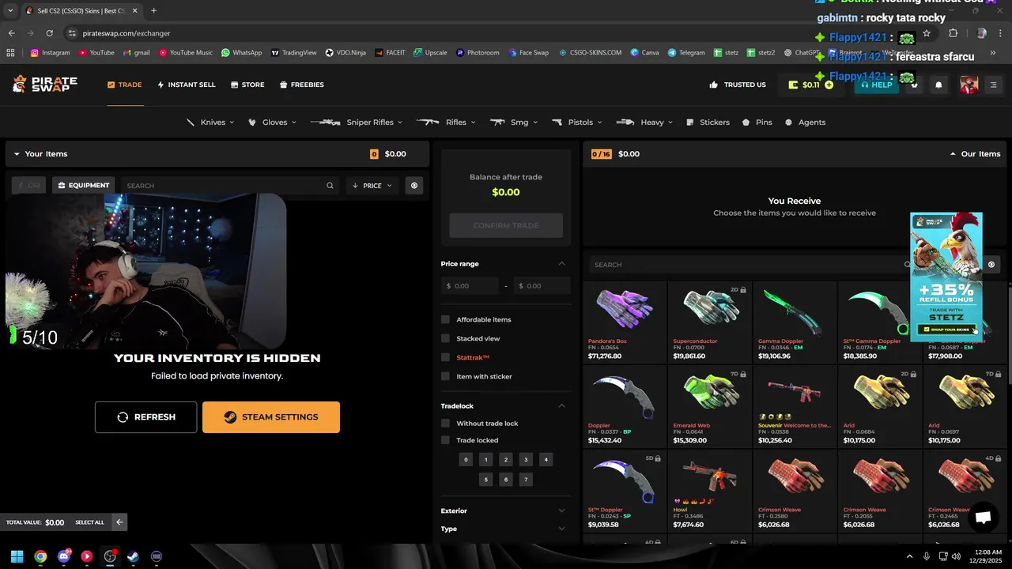Enable Stacked view checkbox
The image size is (1012, 569).
445,338
